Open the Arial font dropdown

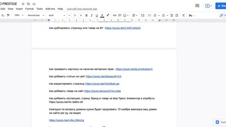[x=57, y=16]
